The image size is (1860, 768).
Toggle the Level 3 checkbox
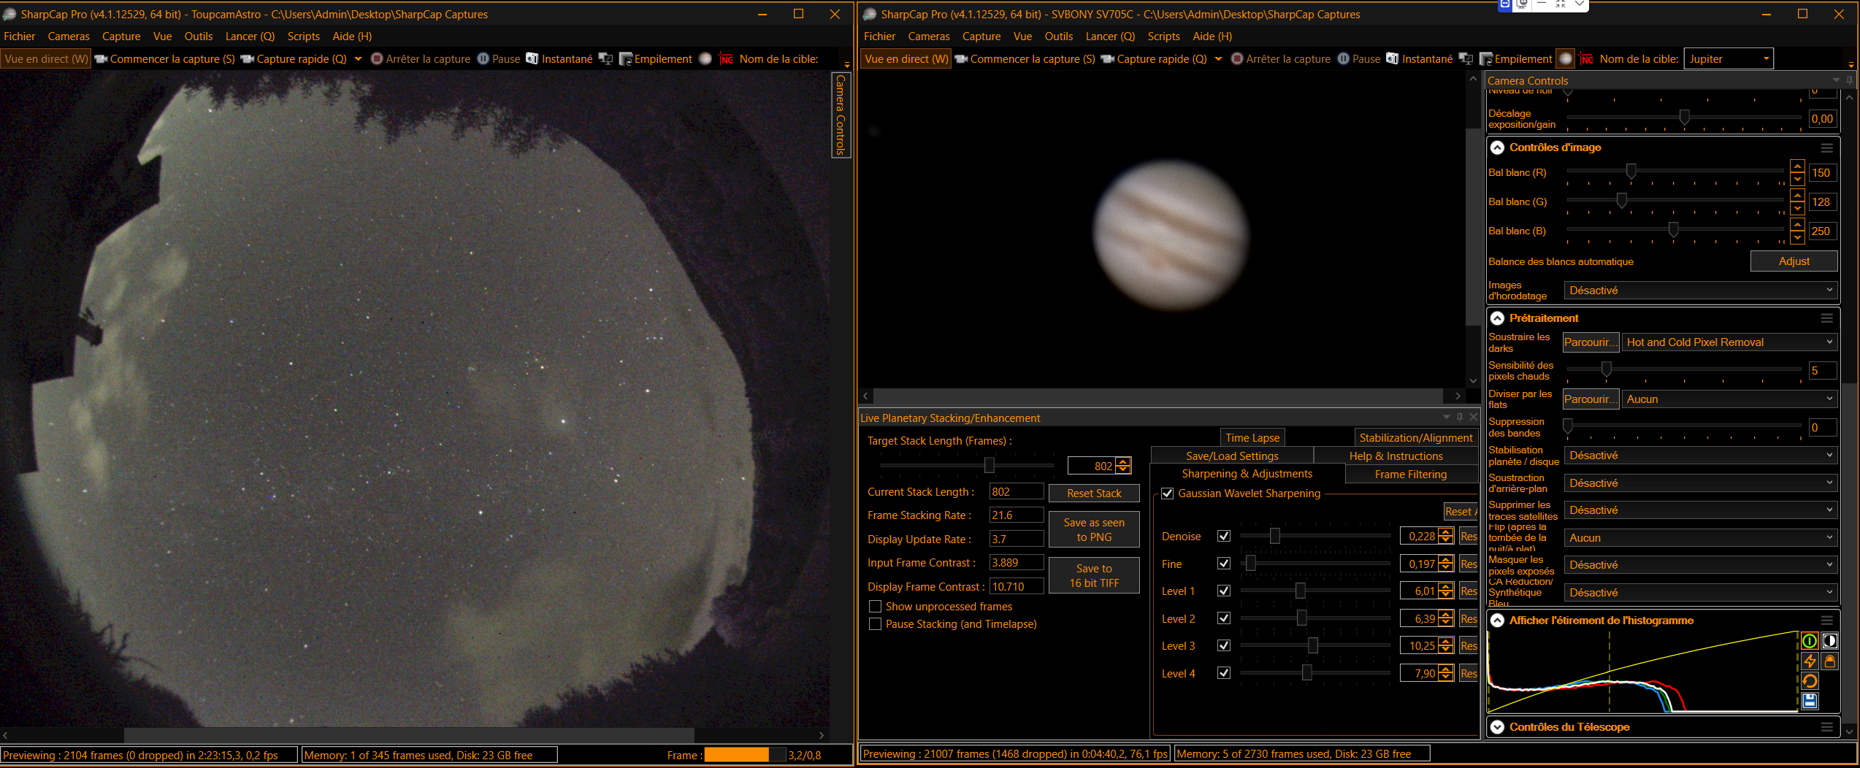pyautogui.click(x=1224, y=645)
